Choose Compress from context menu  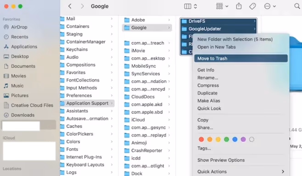[208, 85]
